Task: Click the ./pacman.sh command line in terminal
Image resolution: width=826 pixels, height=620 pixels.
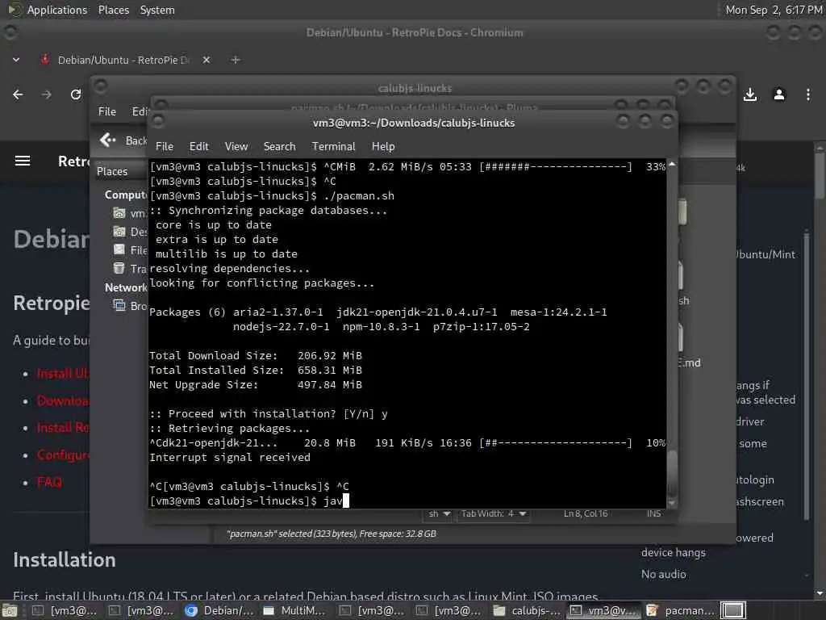Action: coord(272,195)
